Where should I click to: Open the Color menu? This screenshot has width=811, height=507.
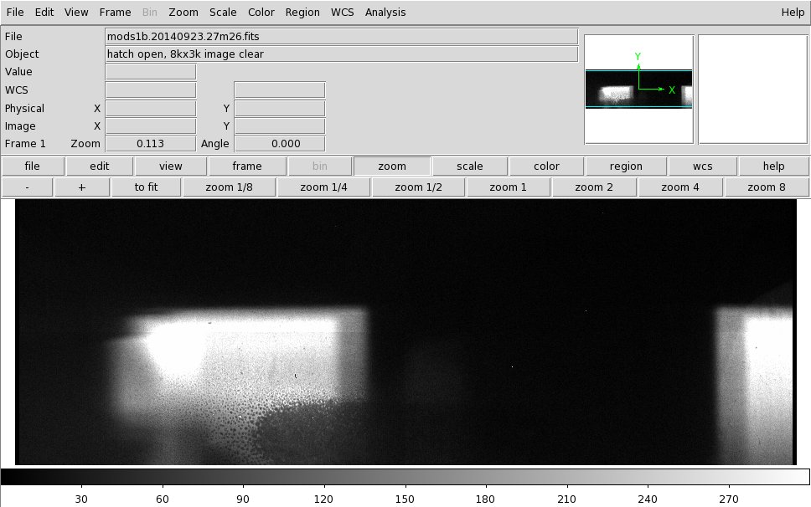point(261,12)
